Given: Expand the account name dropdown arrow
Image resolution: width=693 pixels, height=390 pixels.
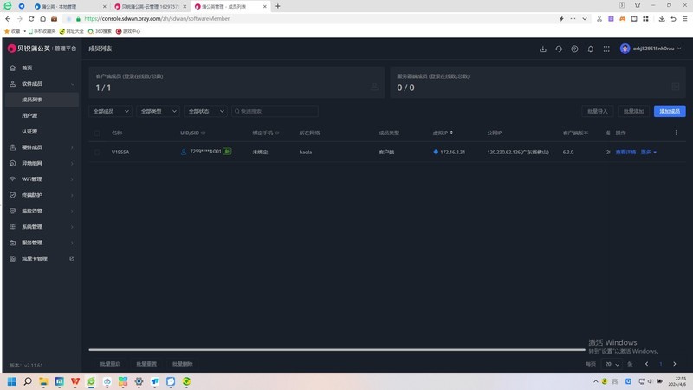Looking at the screenshot, I should (x=679, y=49).
